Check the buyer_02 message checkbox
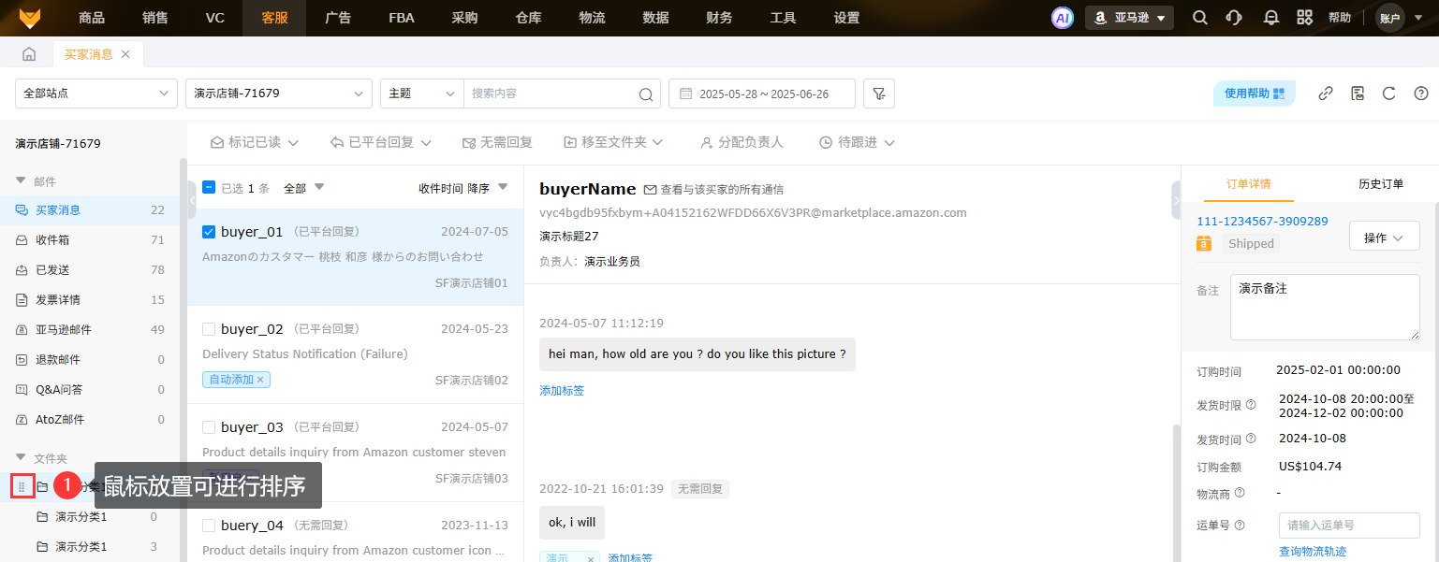The height and width of the screenshot is (562, 1439). (x=209, y=329)
